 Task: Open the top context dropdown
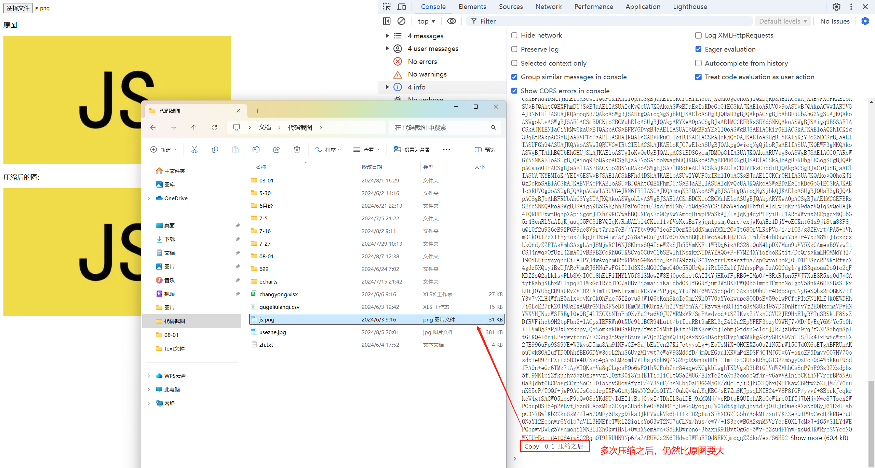coord(427,21)
